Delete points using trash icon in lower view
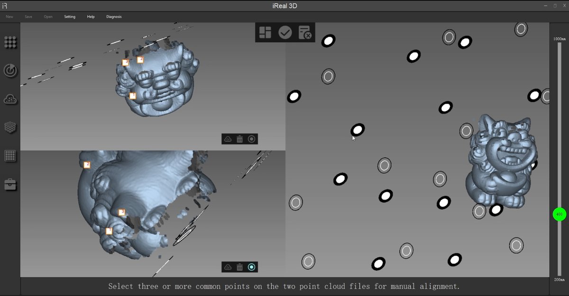The width and height of the screenshot is (569, 296). pos(240,267)
